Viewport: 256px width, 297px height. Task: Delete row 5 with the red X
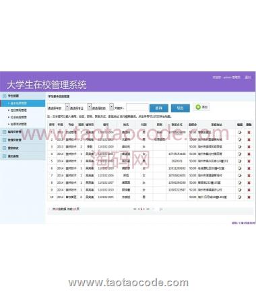click(249, 161)
